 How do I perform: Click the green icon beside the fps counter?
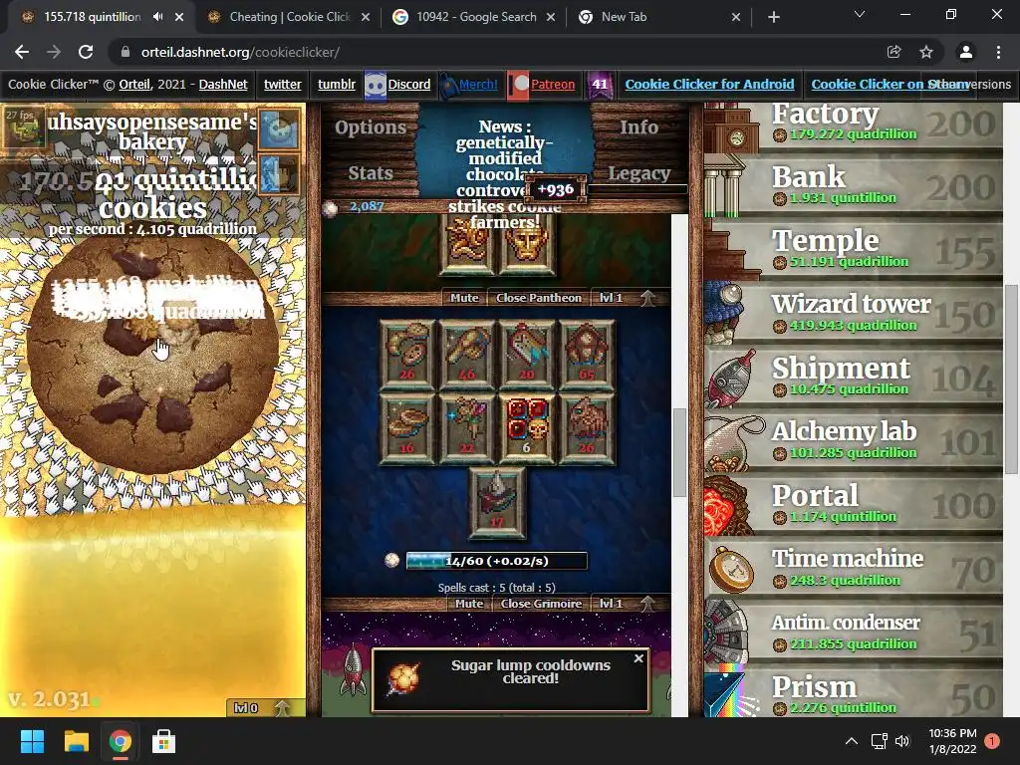(25, 127)
